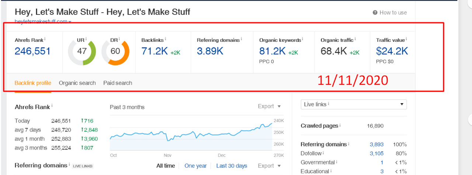
Task: Select the Last 30 days range
Action: [x=232, y=166]
